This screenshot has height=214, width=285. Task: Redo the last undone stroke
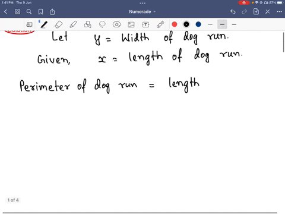point(245,12)
